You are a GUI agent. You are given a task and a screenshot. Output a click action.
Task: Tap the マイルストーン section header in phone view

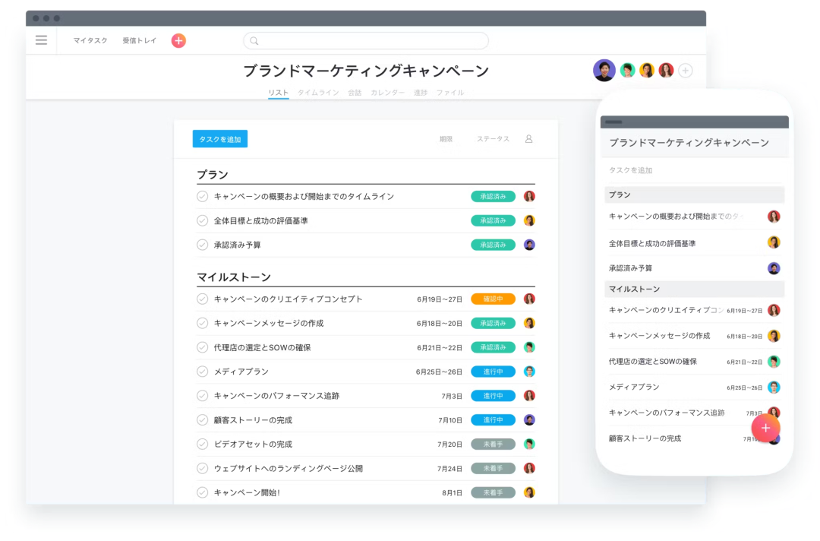point(694,289)
